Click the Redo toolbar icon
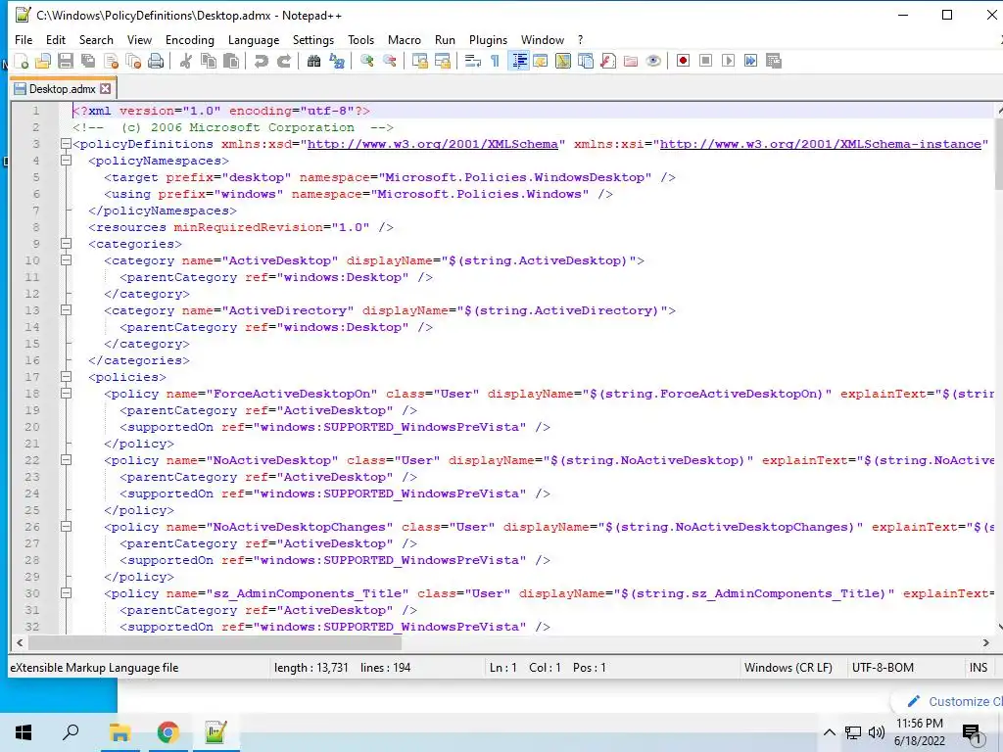Screen dimensions: 1003x752 (284, 61)
